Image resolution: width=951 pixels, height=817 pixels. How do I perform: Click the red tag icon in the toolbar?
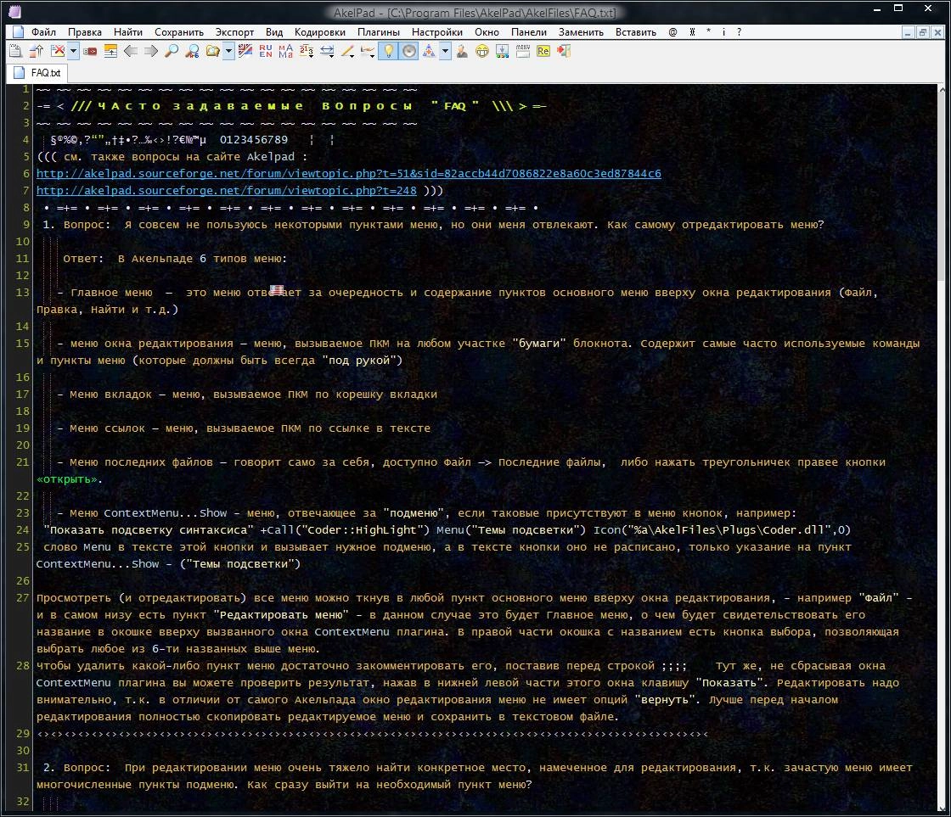(x=90, y=52)
